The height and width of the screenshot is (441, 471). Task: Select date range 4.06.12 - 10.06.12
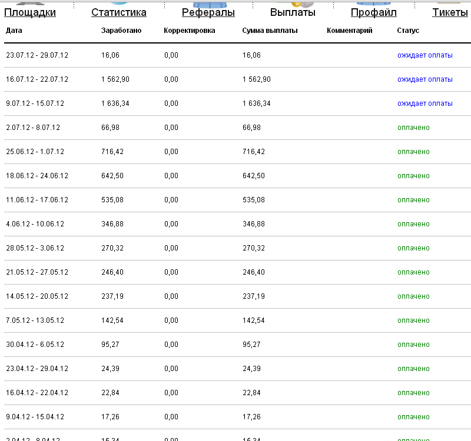tap(35, 224)
